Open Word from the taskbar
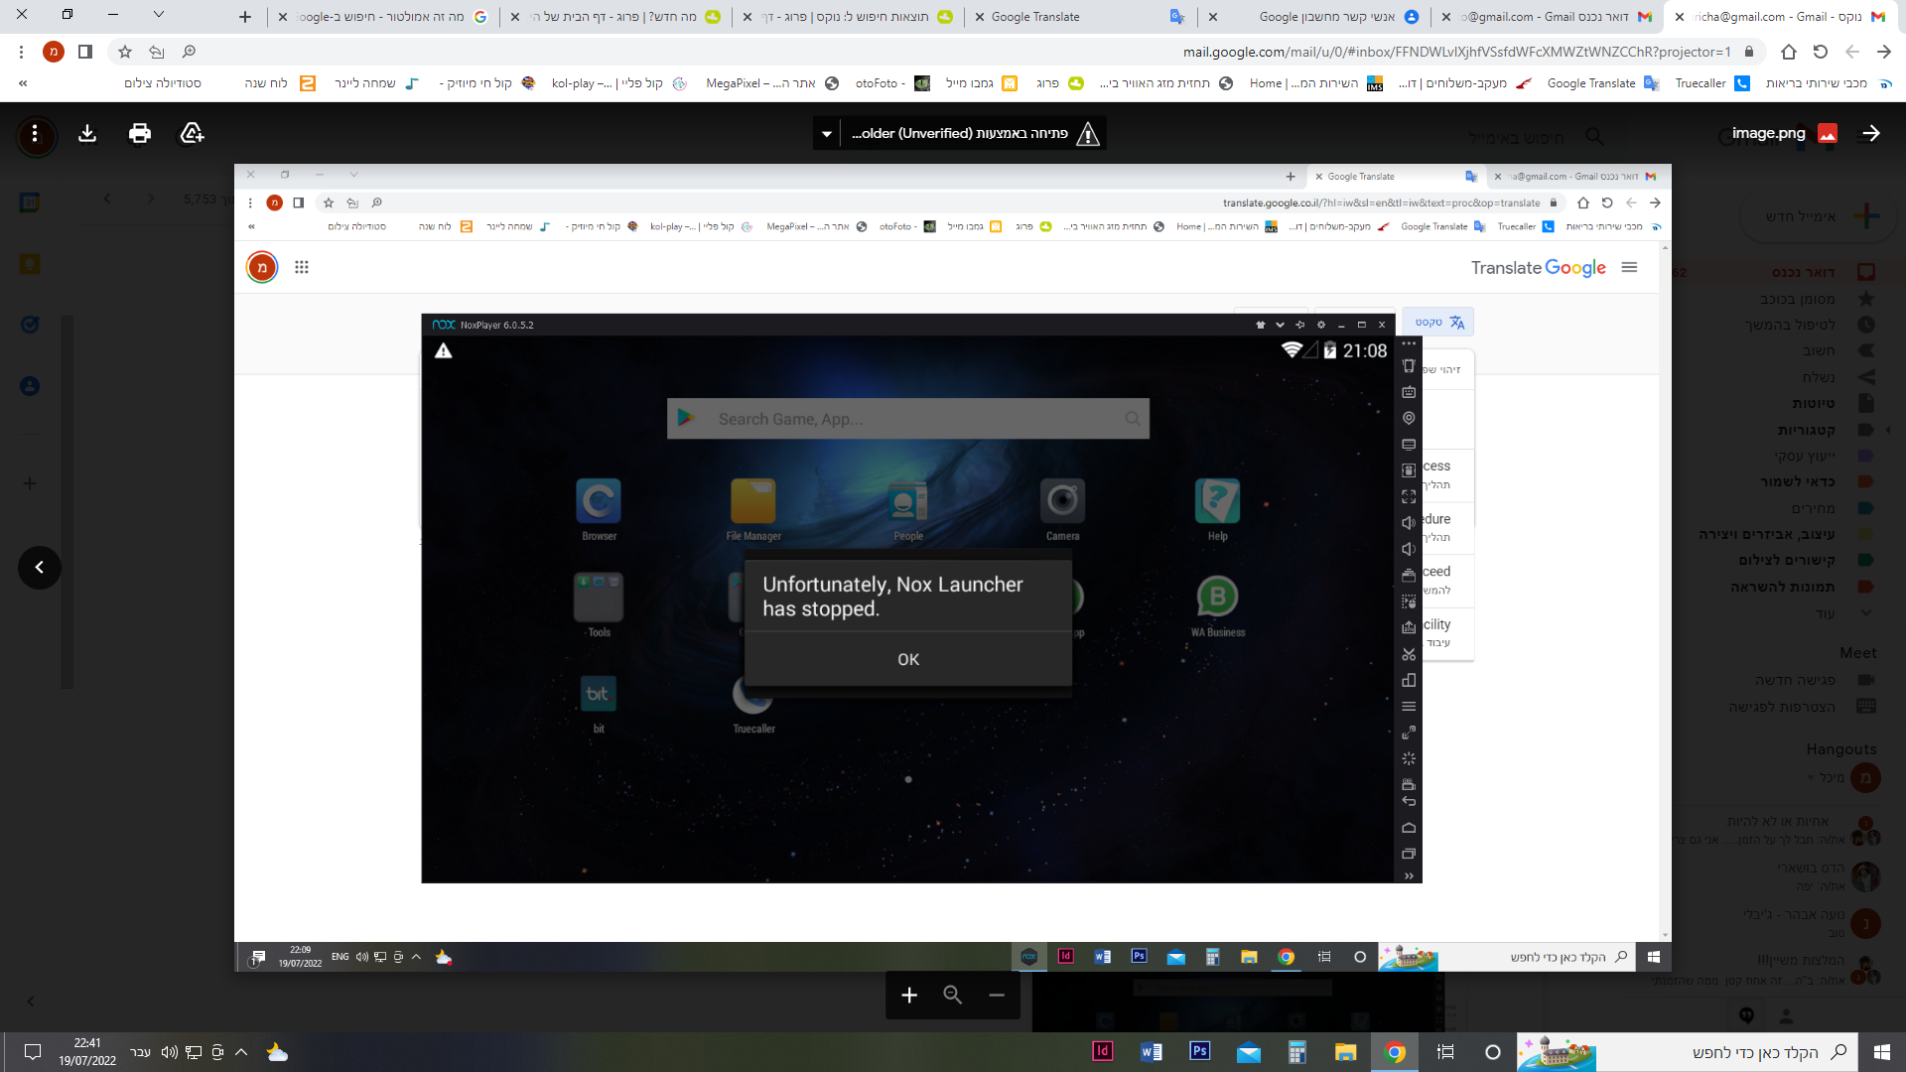Viewport: 1906px width, 1072px height. 1152,1052
